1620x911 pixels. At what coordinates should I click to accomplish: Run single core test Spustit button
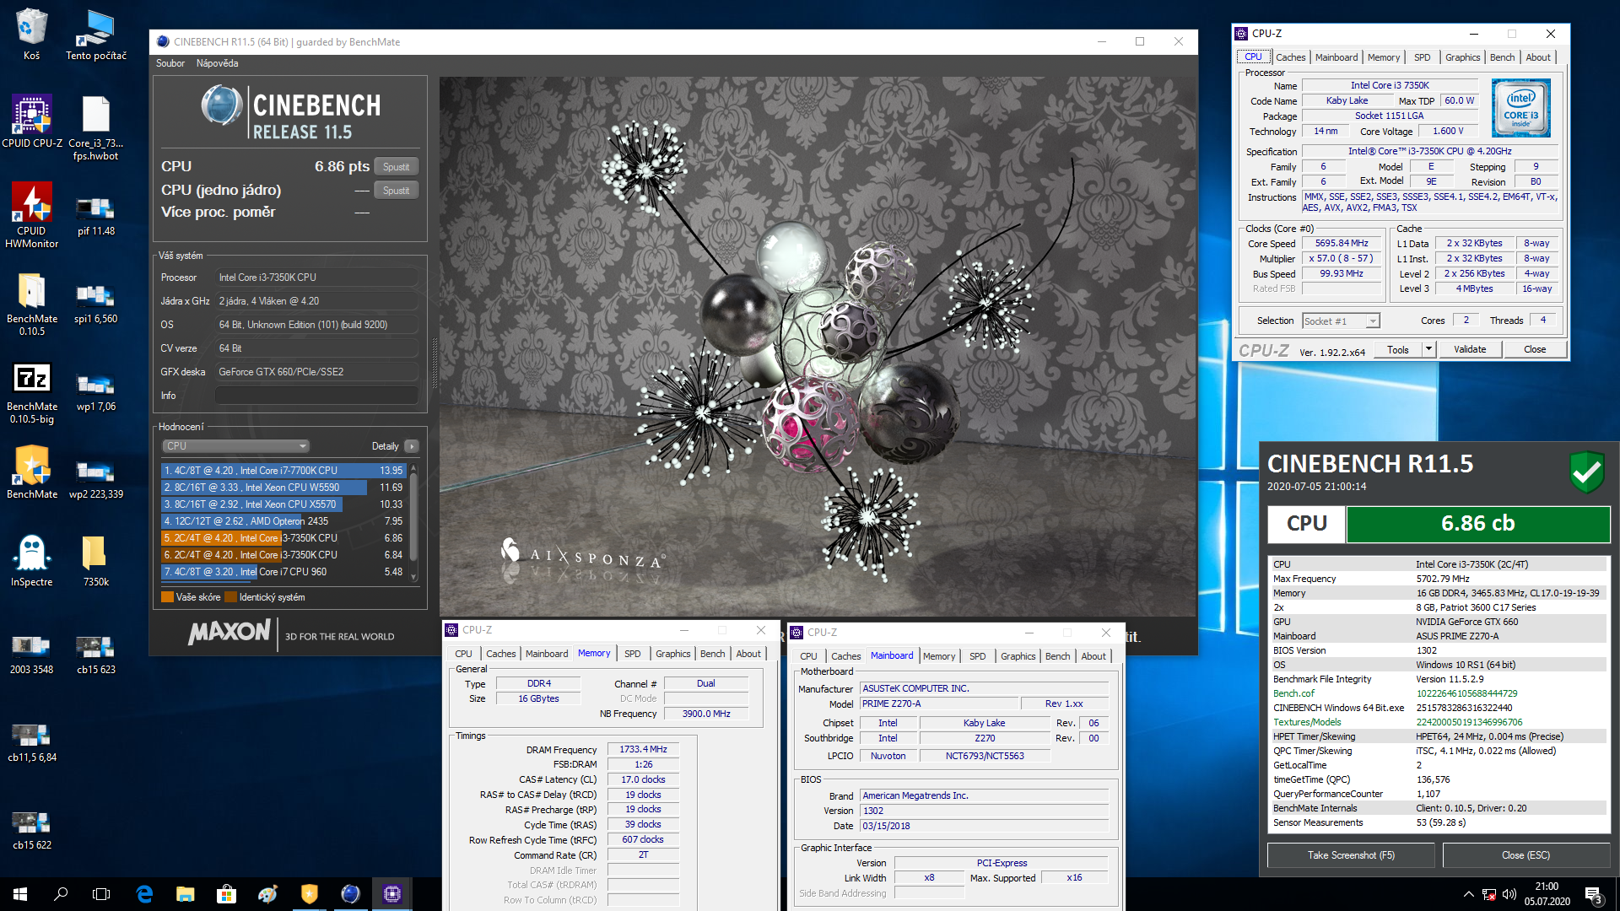pos(396,191)
